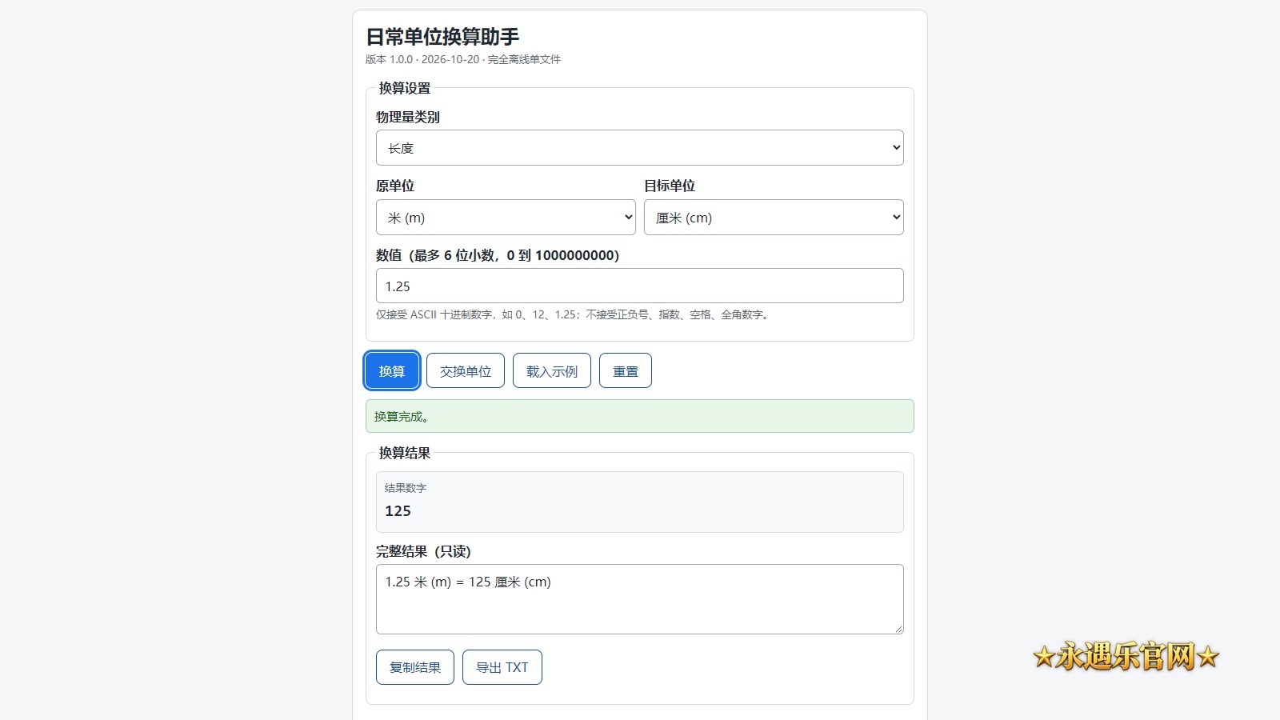
Task: Click the 导出 TXT button
Action: (x=502, y=667)
